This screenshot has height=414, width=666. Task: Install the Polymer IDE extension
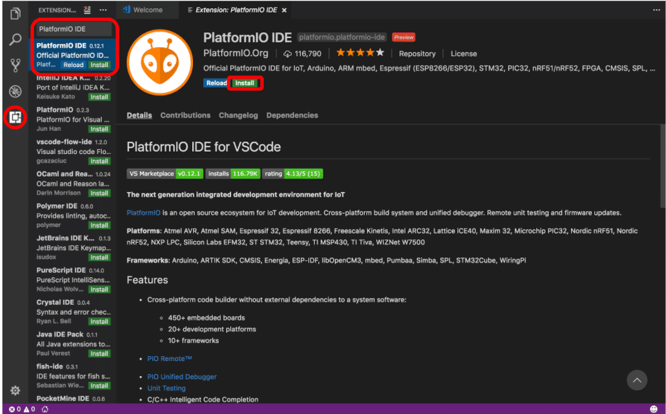99,225
